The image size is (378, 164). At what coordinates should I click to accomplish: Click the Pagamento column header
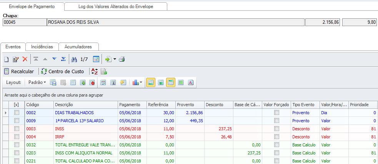[x=132, y=105]
